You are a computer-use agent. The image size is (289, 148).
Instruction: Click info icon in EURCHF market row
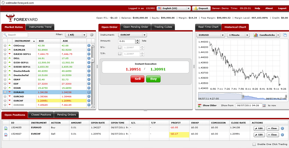[89, 101]
